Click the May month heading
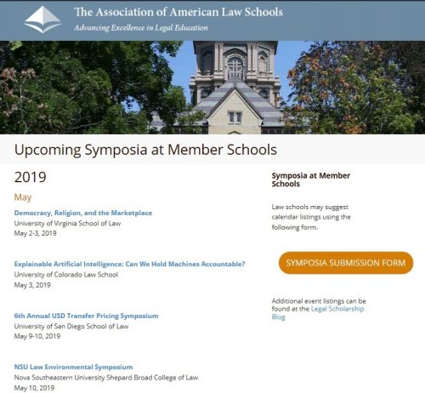This screenshot has width=425, height=393. tap(23, 197)
